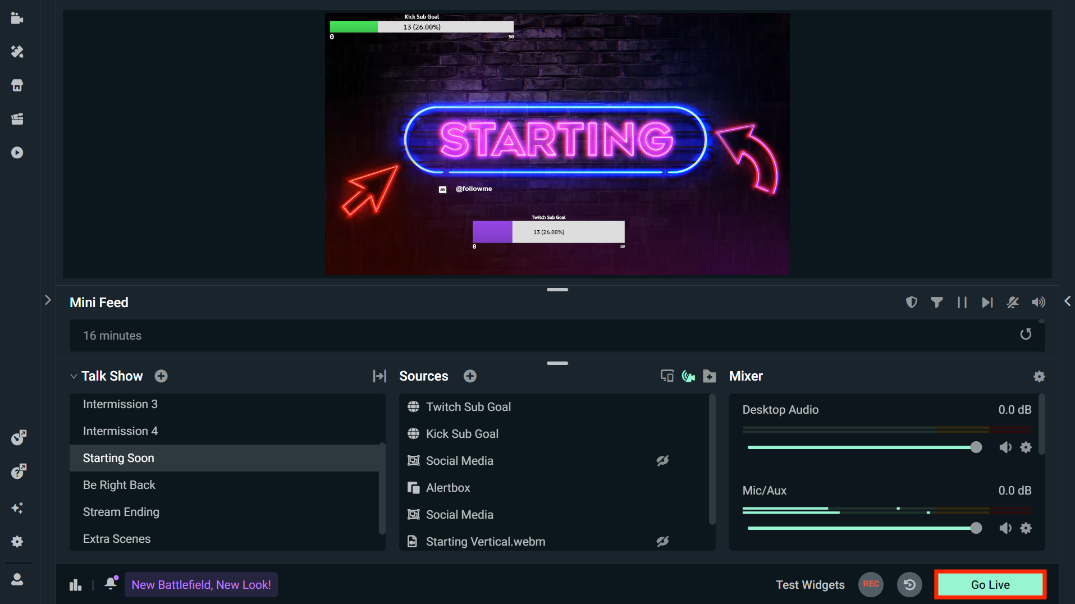Show hidden Social Media source
Viewport: 1075px width, 604px height.
pyautogui.click(x=662, y=461)
